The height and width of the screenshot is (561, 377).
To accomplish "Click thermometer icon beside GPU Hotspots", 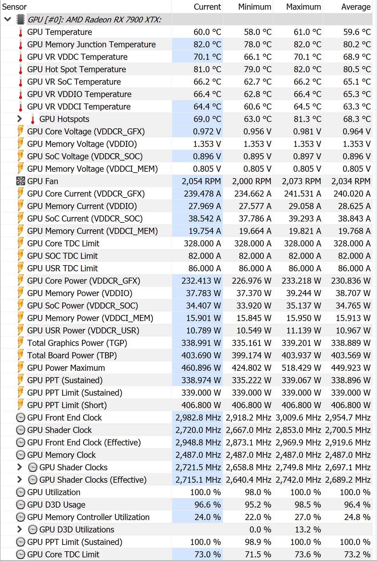I will coord(33,119).
